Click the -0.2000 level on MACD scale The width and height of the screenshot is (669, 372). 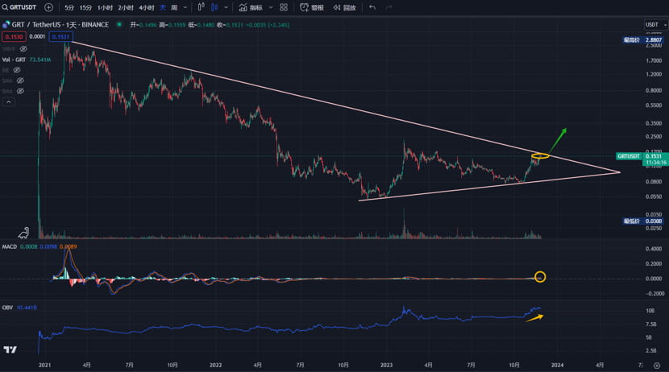click(655, 294)
